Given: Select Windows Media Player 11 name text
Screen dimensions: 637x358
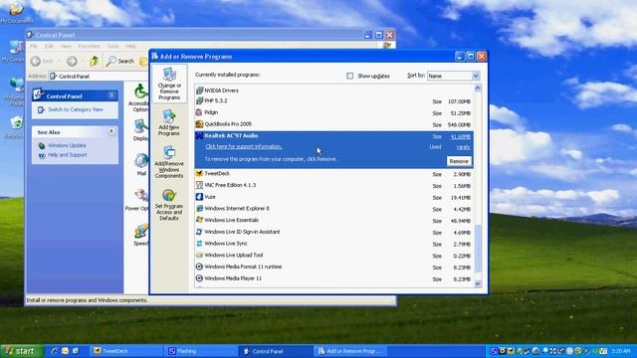Looking at the screenshot, I should [x=233, y=278].
